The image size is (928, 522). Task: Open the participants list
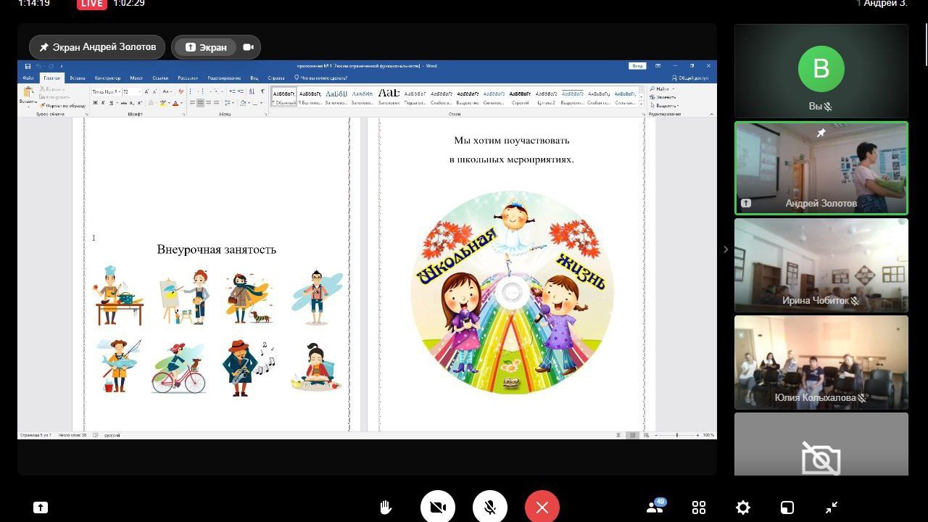pos(655,507)
